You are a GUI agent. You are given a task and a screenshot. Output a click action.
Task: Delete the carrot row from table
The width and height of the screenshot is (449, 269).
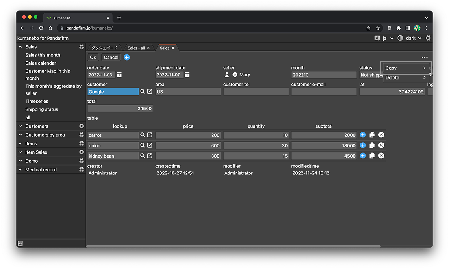point(381,135)
